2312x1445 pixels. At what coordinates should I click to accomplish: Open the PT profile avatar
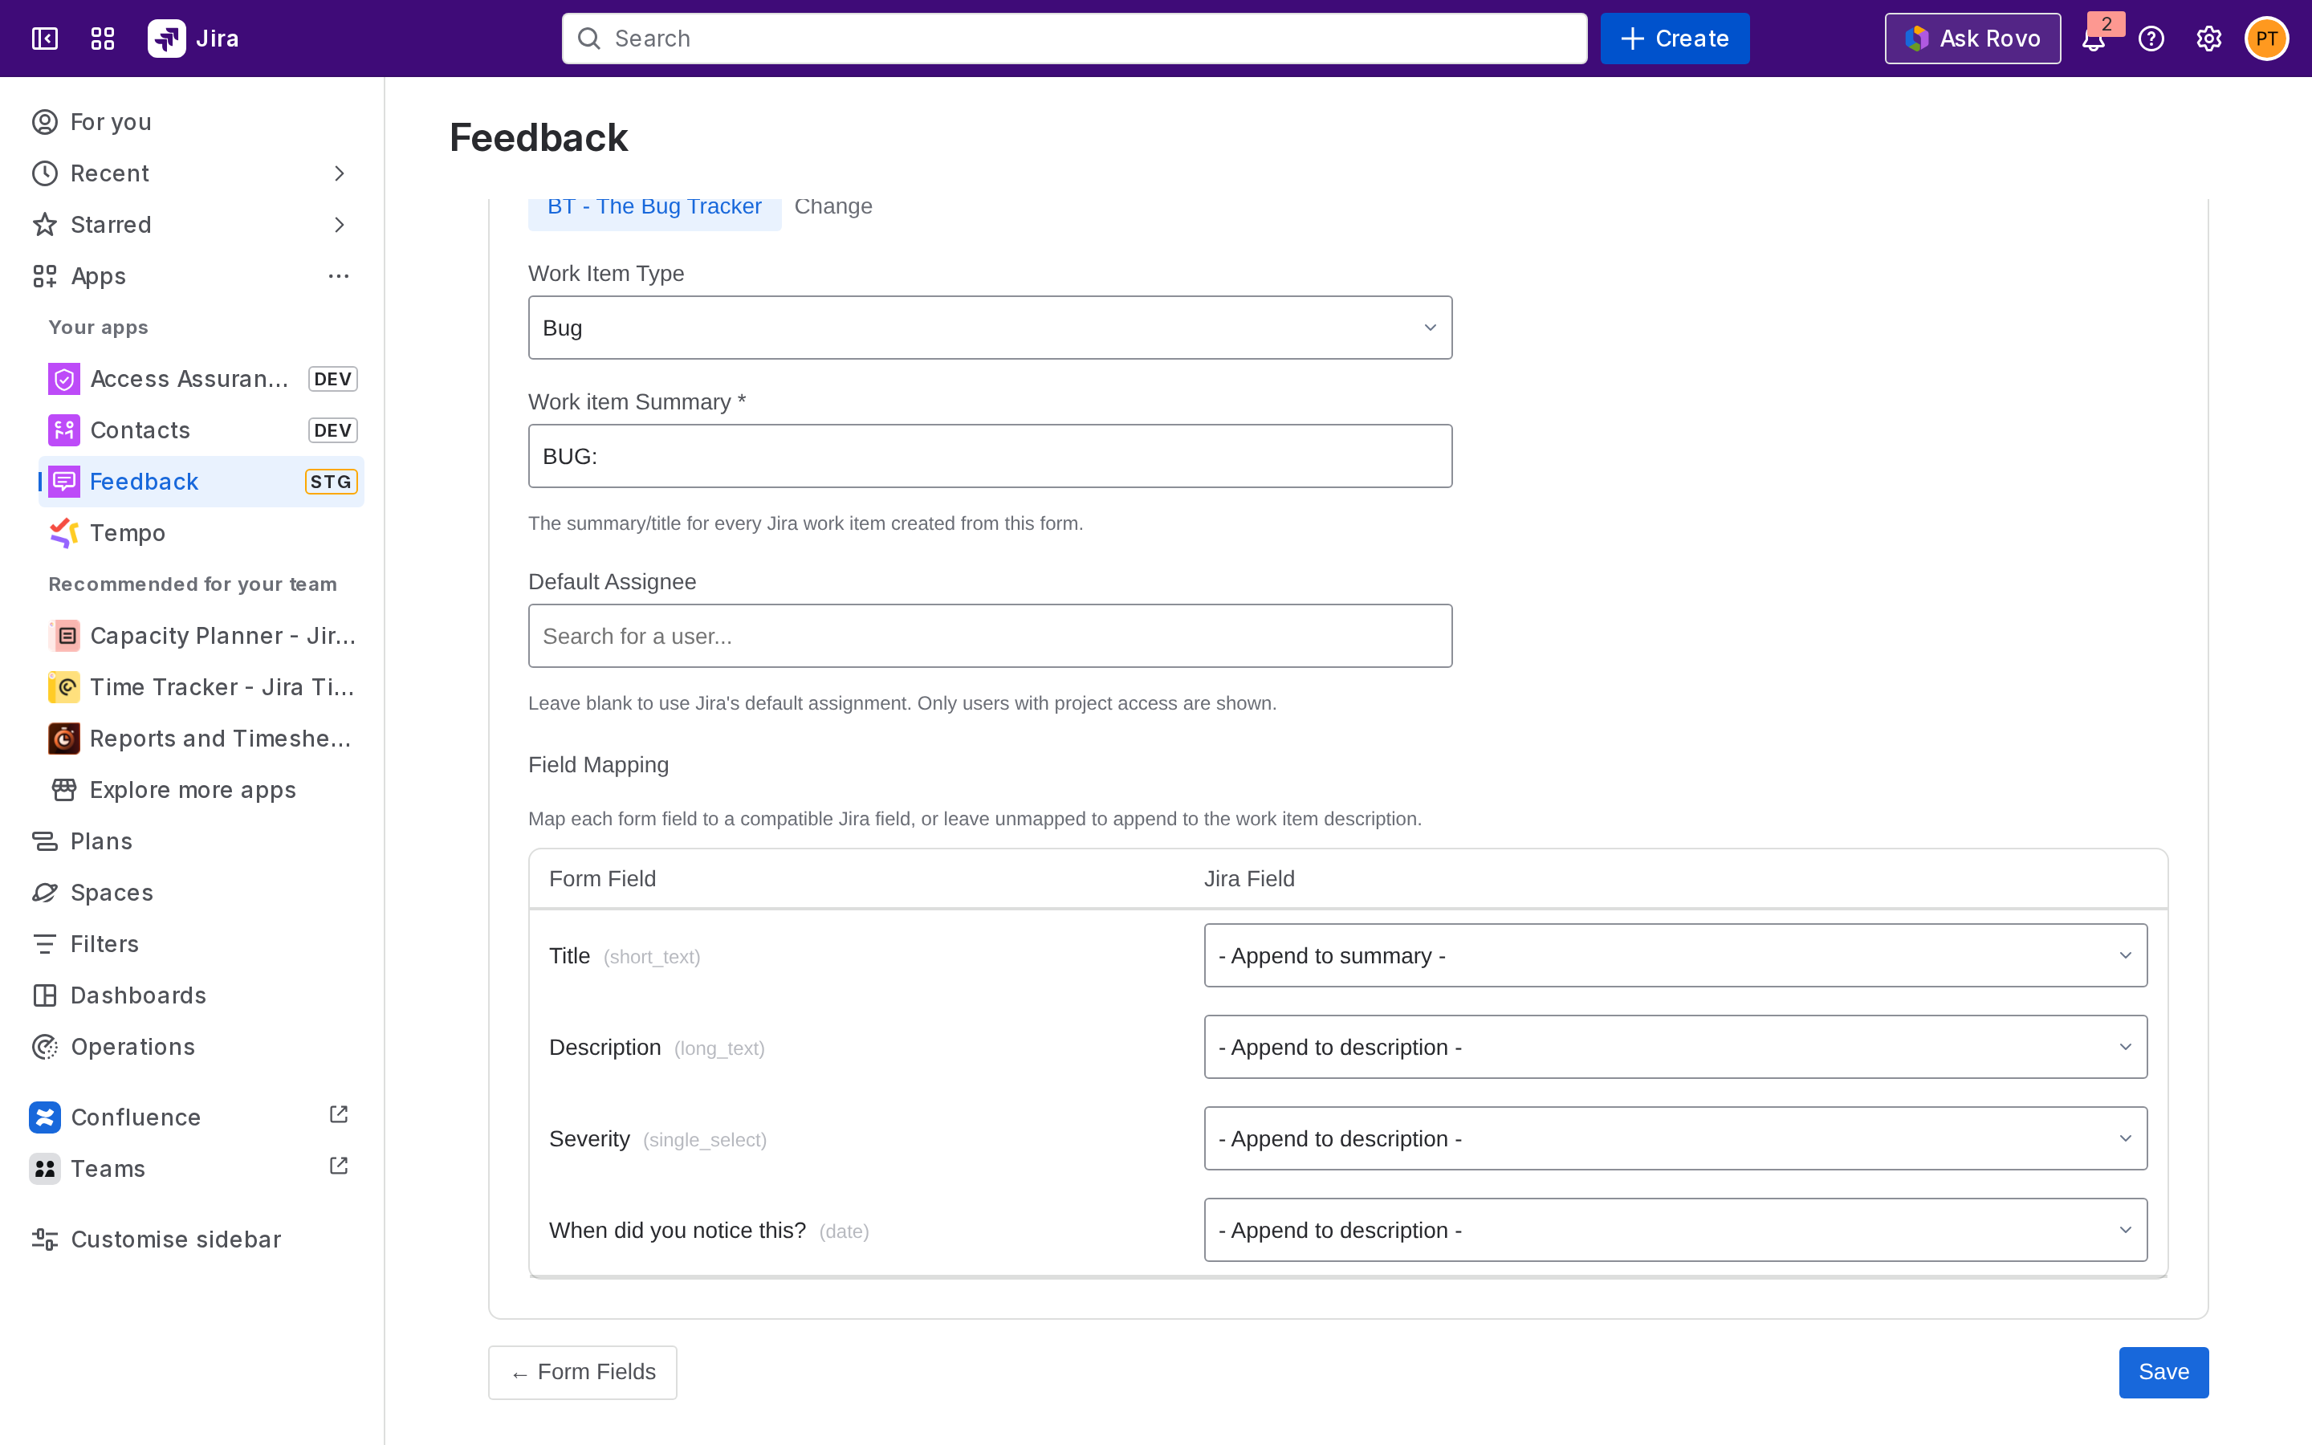[2266, 39]
